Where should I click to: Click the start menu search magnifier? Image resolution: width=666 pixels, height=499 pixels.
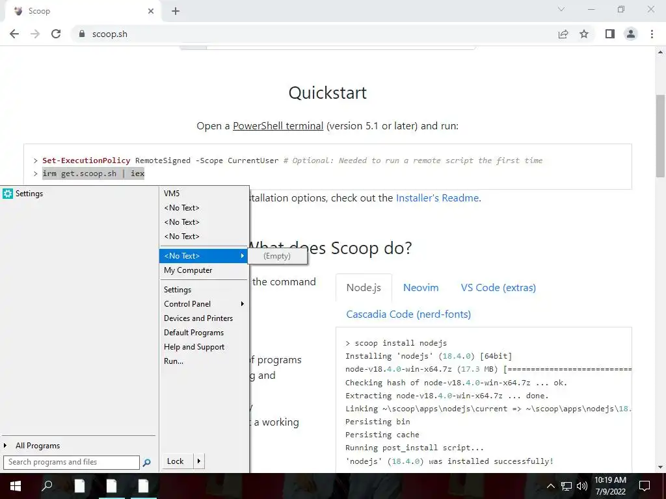146,462
